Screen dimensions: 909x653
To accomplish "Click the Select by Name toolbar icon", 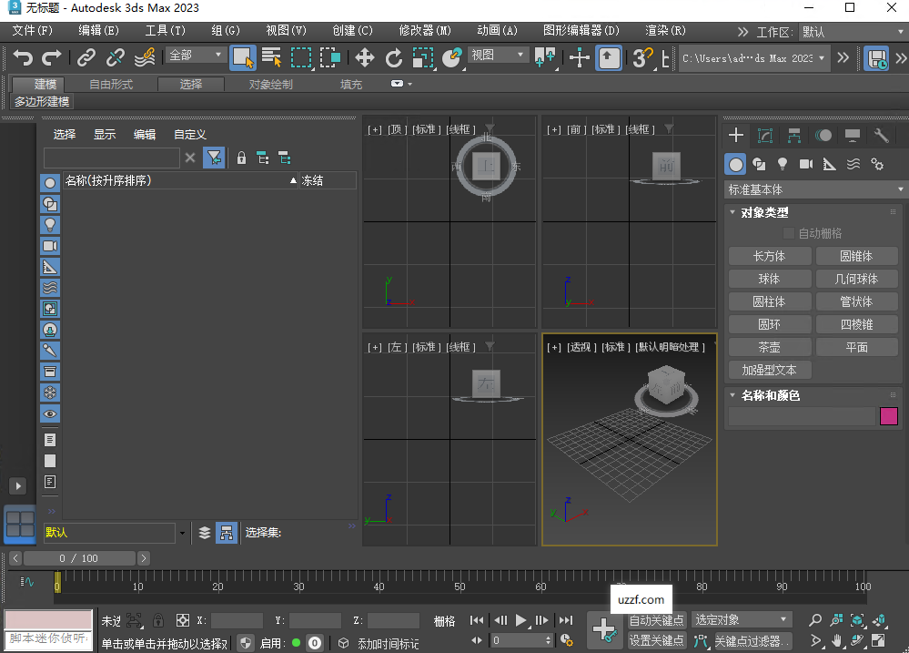I will 271,57.
